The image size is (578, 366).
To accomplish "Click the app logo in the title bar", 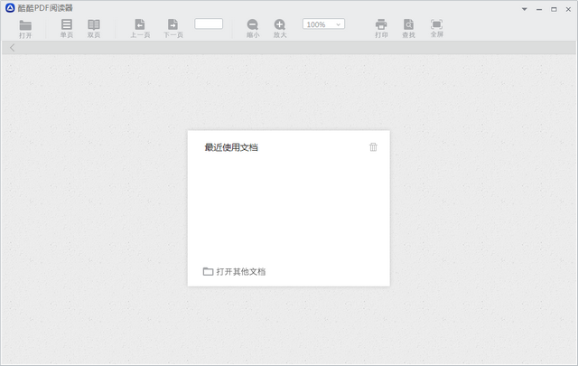I will pyautogui.click(x=10, y=8).
